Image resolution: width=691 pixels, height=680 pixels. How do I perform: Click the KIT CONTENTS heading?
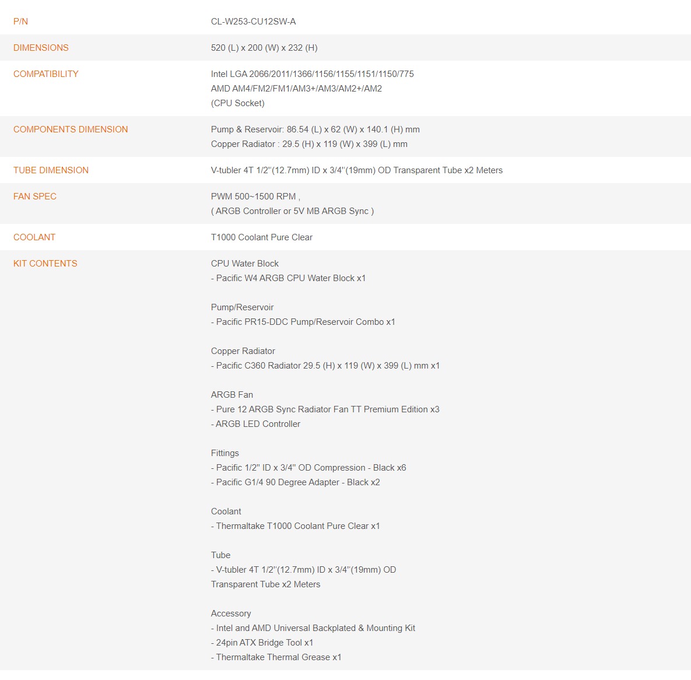pyautogui.click(x=45, y=264)
